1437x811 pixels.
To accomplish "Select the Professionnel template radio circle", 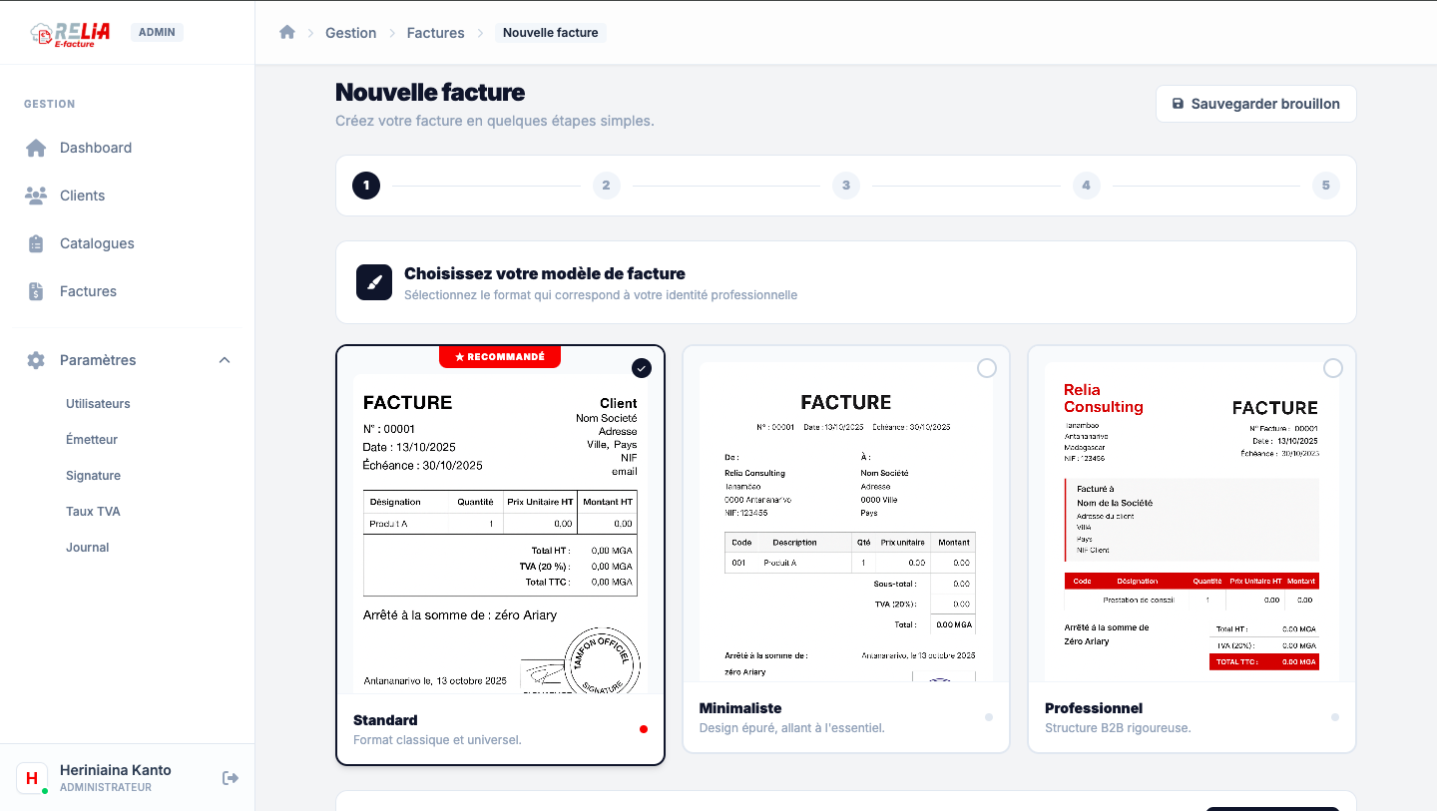I will tap(1333, 368).
